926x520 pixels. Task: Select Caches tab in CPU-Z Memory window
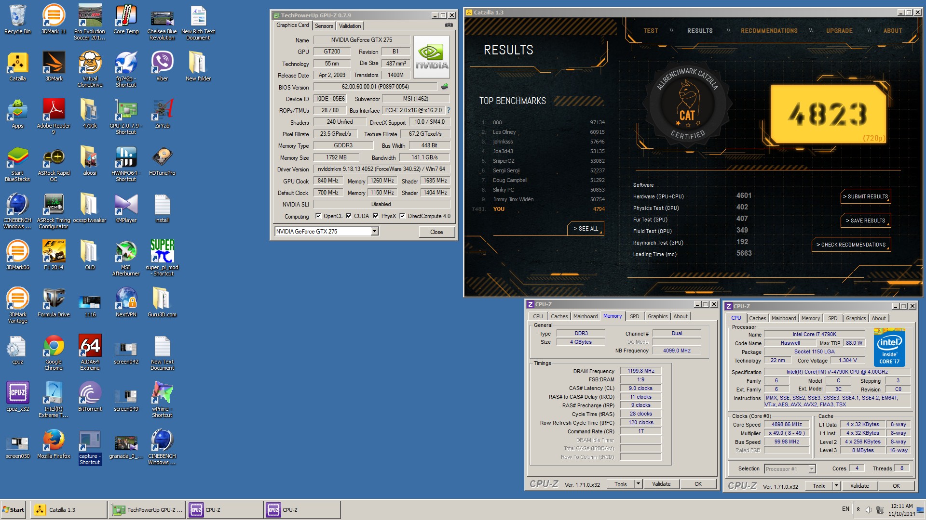pos(559,316)
